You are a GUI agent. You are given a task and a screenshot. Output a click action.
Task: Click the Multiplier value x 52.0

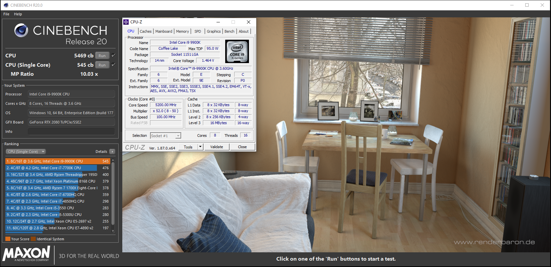[166, 111]
